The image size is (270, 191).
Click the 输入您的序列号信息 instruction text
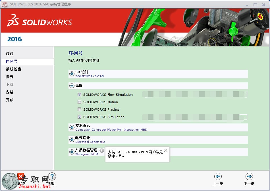point(84,60)
